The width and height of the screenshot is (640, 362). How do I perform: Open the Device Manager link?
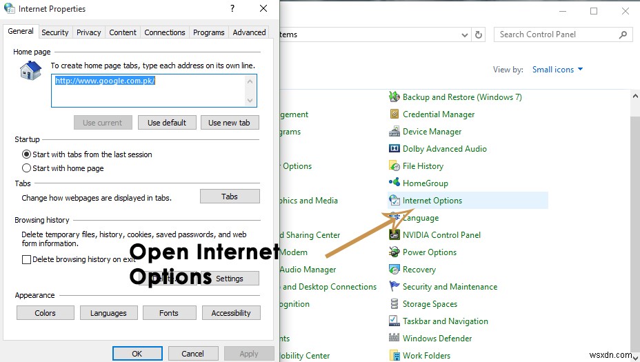pos(432,132)
